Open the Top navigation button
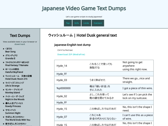This screenshot has height=126, width=168. click(68, 23)
